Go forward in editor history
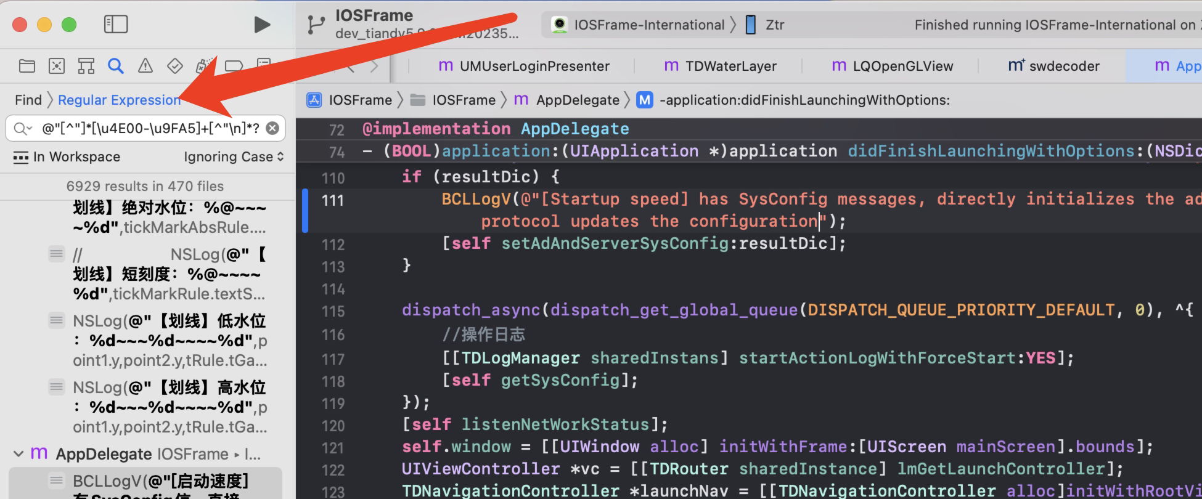Image resolution: width=1202 pixels, height=499 pixels. pos(374,66)
